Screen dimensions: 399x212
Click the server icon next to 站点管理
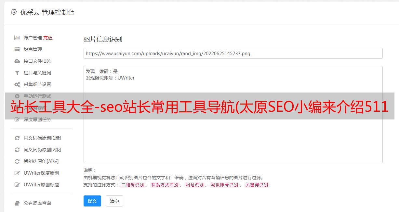pyautogui.click(x=17, y=49)
